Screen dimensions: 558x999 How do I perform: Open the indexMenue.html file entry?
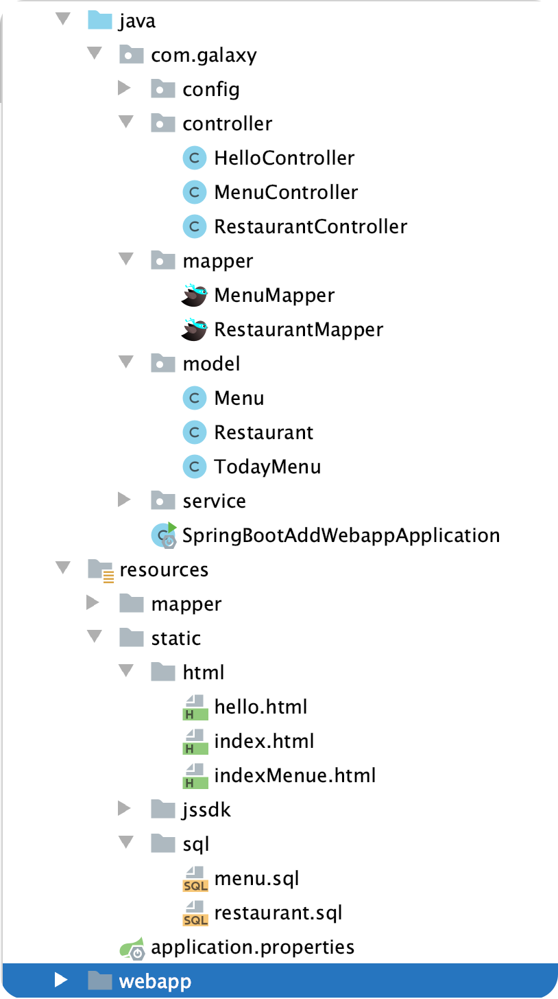click(x=294, y=775)
